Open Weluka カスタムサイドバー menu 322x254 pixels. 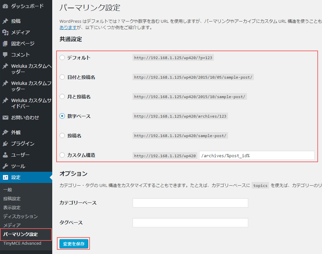26,103
